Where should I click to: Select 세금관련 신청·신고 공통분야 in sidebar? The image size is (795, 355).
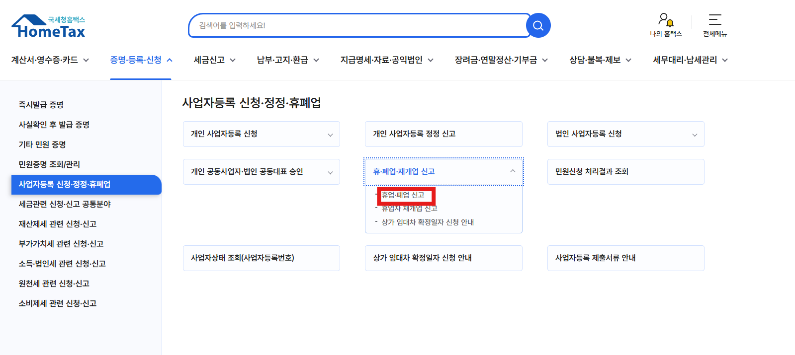pyautogui.click(x=65, y=204)
